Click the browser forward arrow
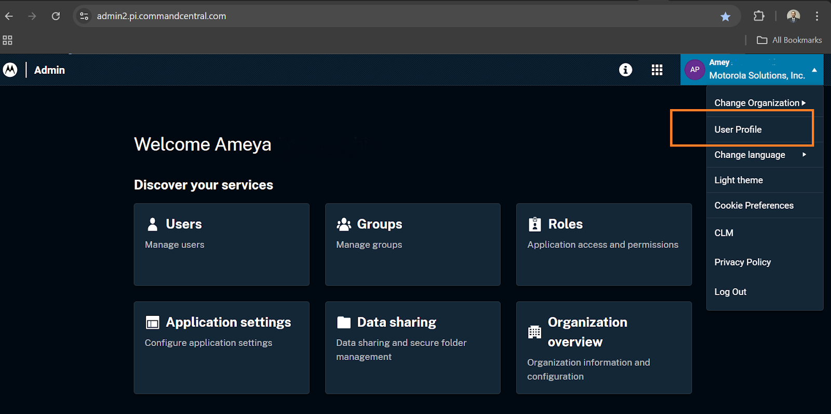Image resolution: width=831 pixels, height=414 pixels. pos(32,16)
